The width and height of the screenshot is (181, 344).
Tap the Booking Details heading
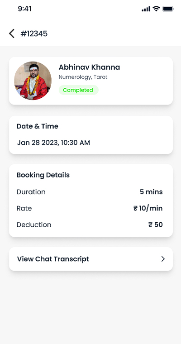click(43, 175)
